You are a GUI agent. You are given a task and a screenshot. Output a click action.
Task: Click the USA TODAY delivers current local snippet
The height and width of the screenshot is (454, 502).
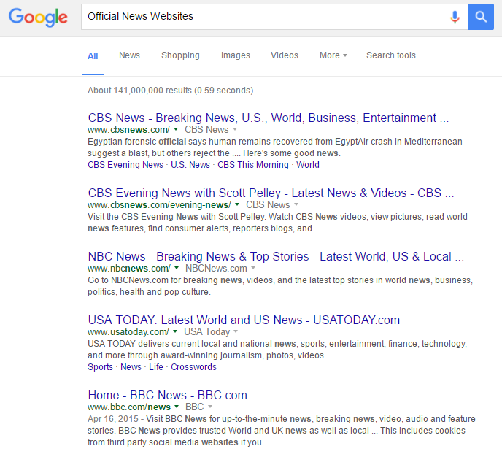pos(277,350)
